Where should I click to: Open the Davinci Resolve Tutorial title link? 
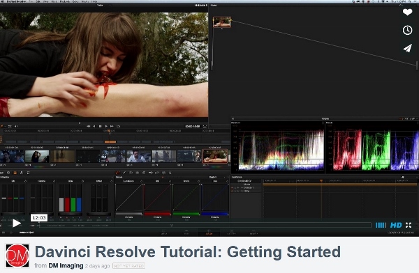188,251
